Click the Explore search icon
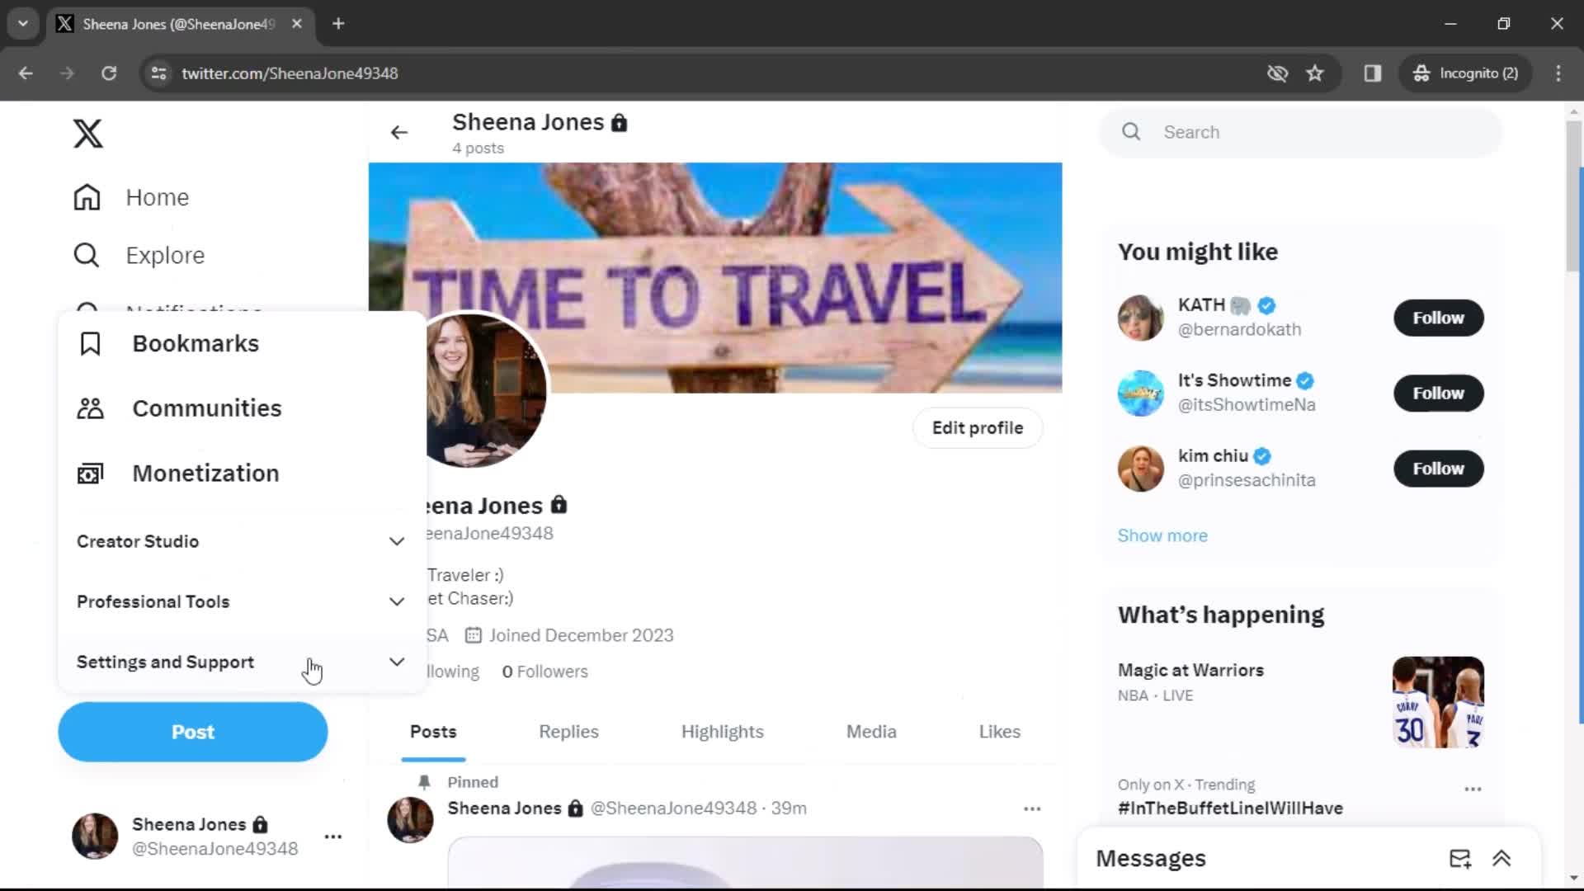The height and width of the screenshot is (891, 1584). coord(87,255)
